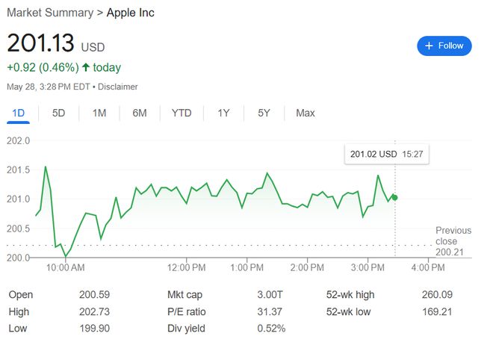This screenshot has width=493, height=345.
Task: Open the Disclaimer link
Action: click(x=117, y=87)
